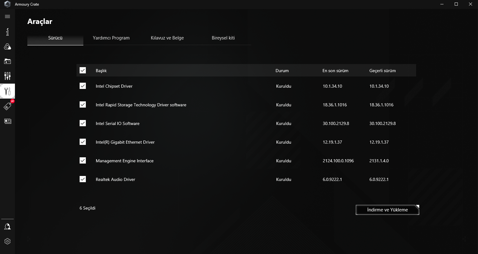The width and height of the screenshot is (478, 254).
Task: Click Kuruldu status for Intel Chipset Driver
Action: click(284, 86)
